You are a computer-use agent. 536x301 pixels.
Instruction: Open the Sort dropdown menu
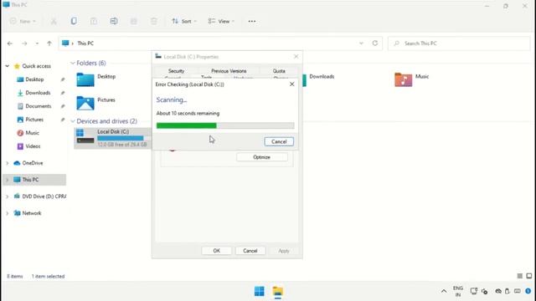click(x=184, y=21)
